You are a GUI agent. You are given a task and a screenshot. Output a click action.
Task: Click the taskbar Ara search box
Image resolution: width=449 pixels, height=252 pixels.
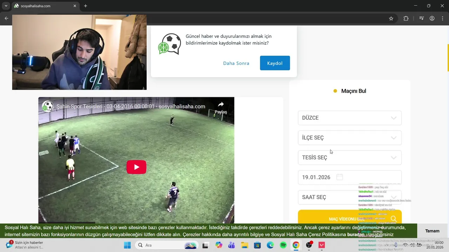[x=167, y=245]
